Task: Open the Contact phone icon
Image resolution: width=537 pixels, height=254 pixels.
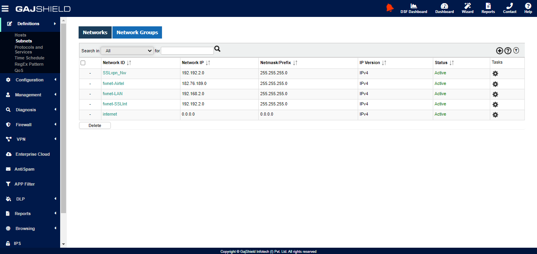Action: [x=509, y=8]
